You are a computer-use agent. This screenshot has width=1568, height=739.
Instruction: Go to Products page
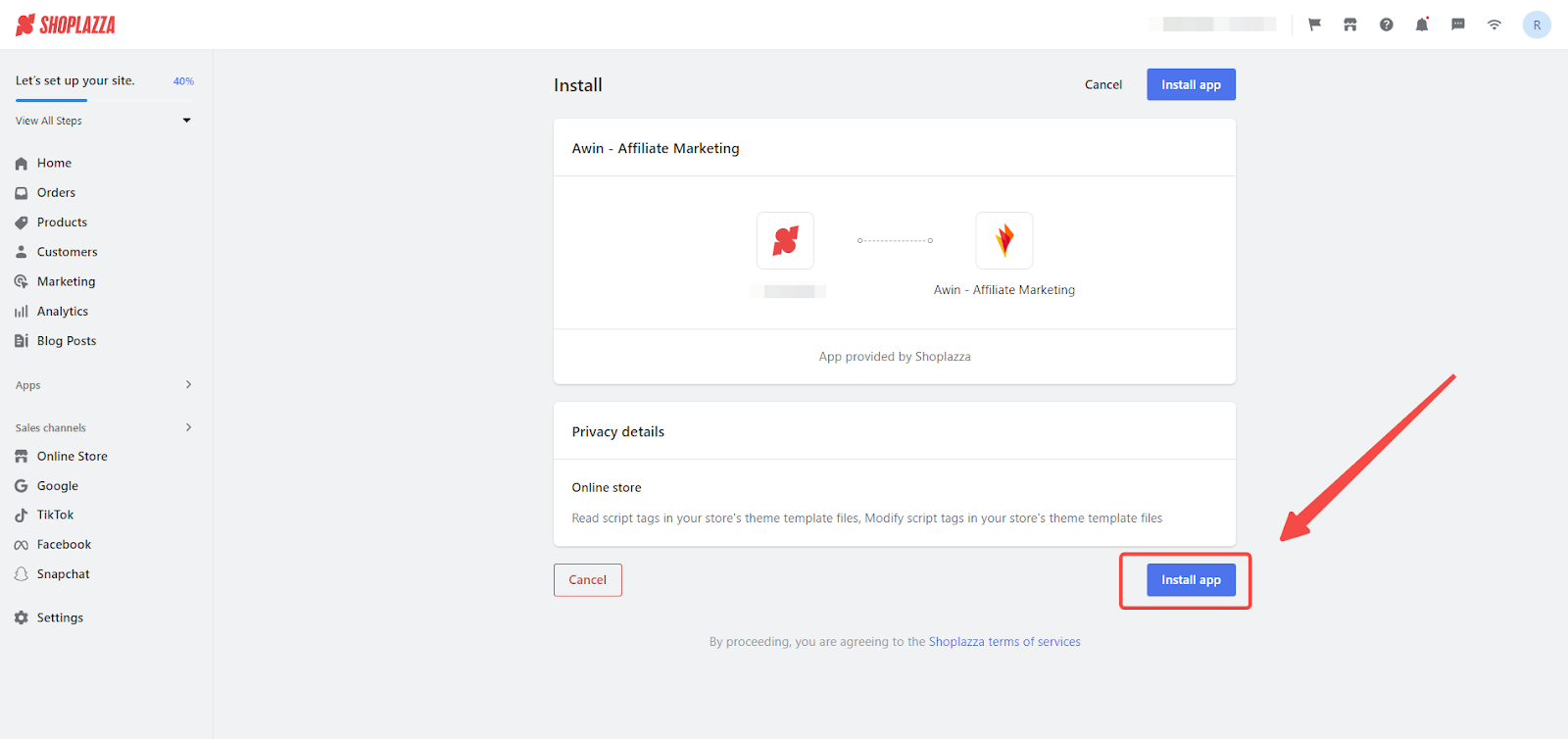[62, 222]
